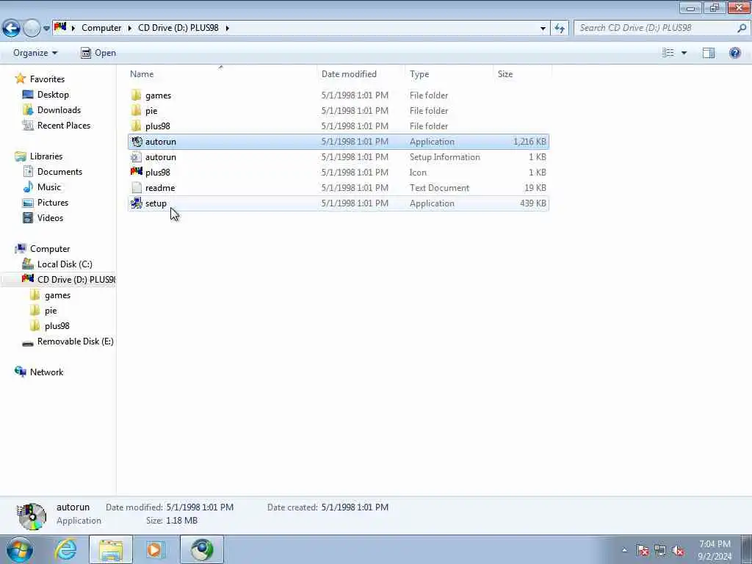Image resolution: width=752 pixels, height=564 pixels.
Task: Click the Forward navigation arrow
Action: point(32,28)
